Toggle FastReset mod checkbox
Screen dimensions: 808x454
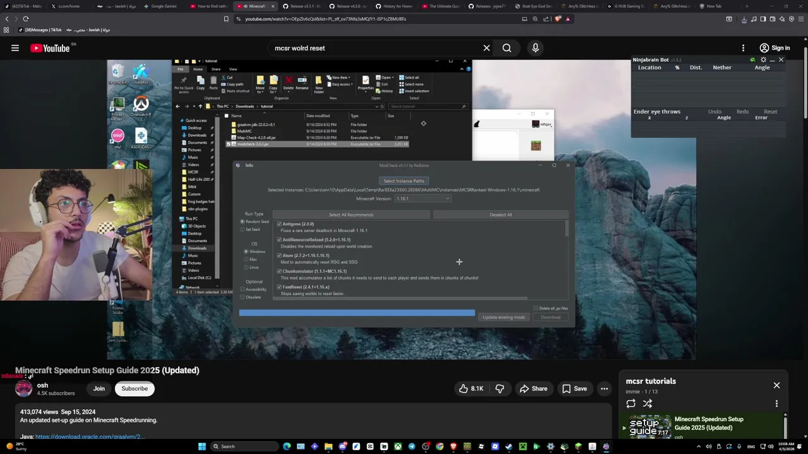279,287
